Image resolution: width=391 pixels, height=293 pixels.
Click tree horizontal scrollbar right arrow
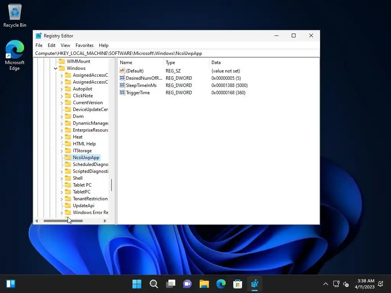(x=105, y=221)
